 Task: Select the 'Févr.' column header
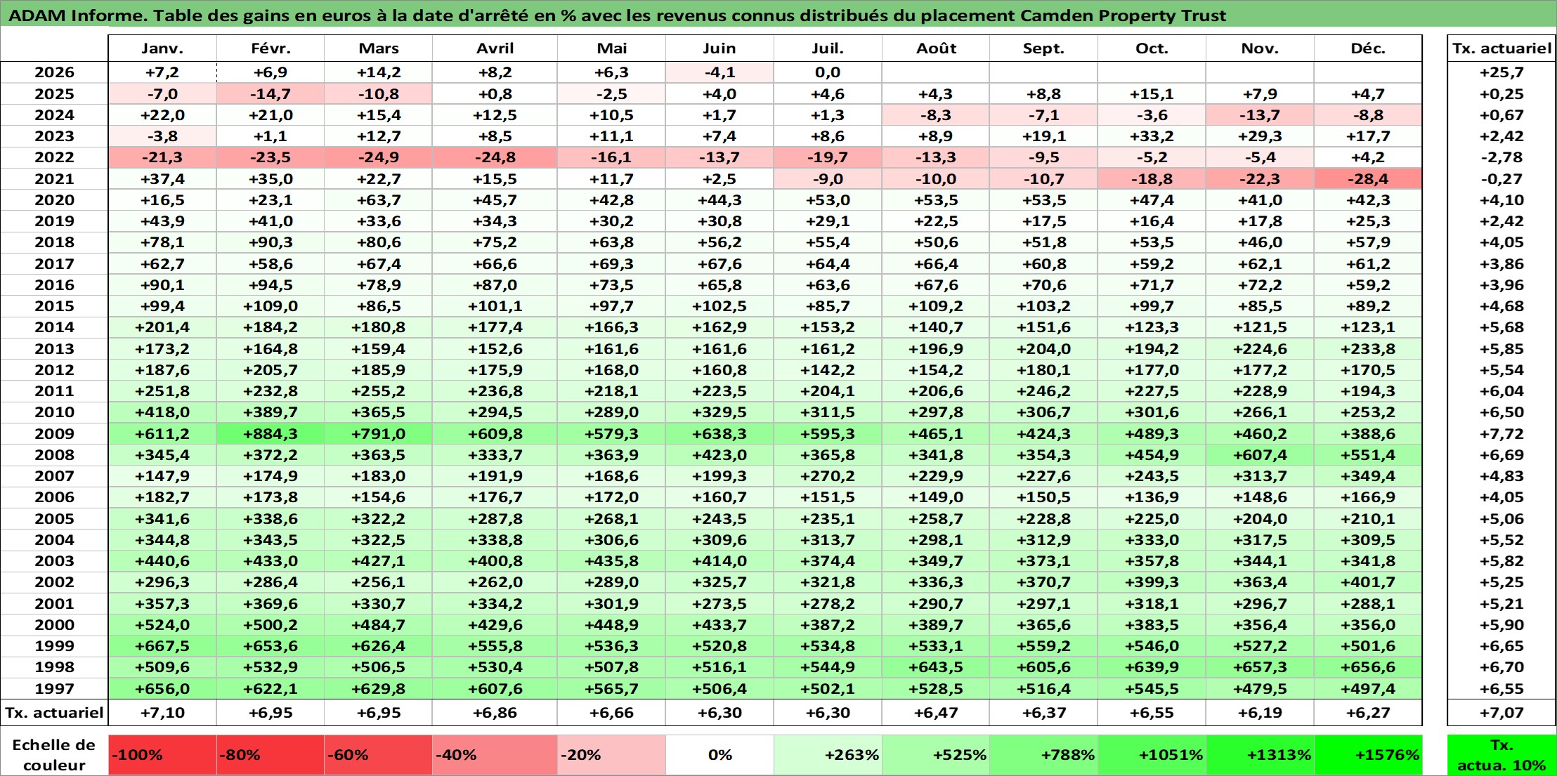[271, 48]
